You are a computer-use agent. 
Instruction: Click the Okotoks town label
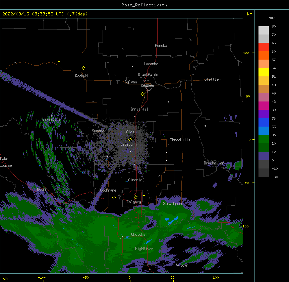(x=138, y=234)
